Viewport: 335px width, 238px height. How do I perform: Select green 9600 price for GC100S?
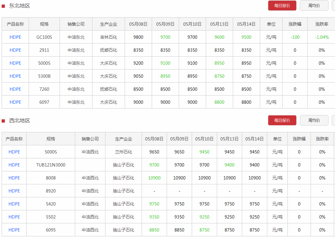(x=219, y=37)
